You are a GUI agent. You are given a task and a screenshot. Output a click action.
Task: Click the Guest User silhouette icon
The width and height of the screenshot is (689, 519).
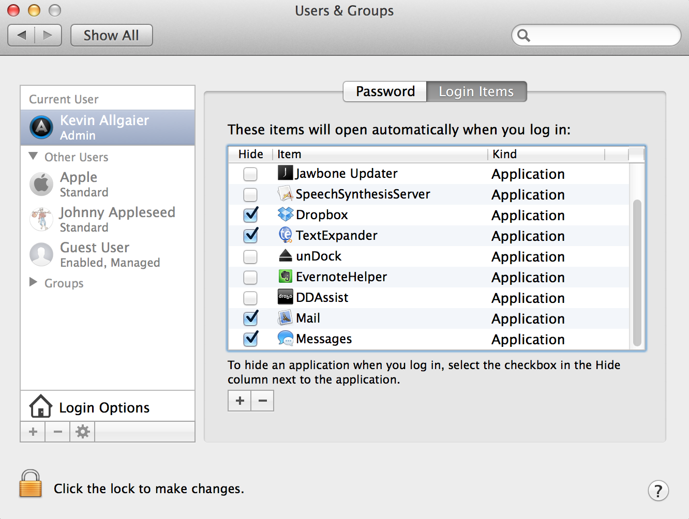point(41,254)
